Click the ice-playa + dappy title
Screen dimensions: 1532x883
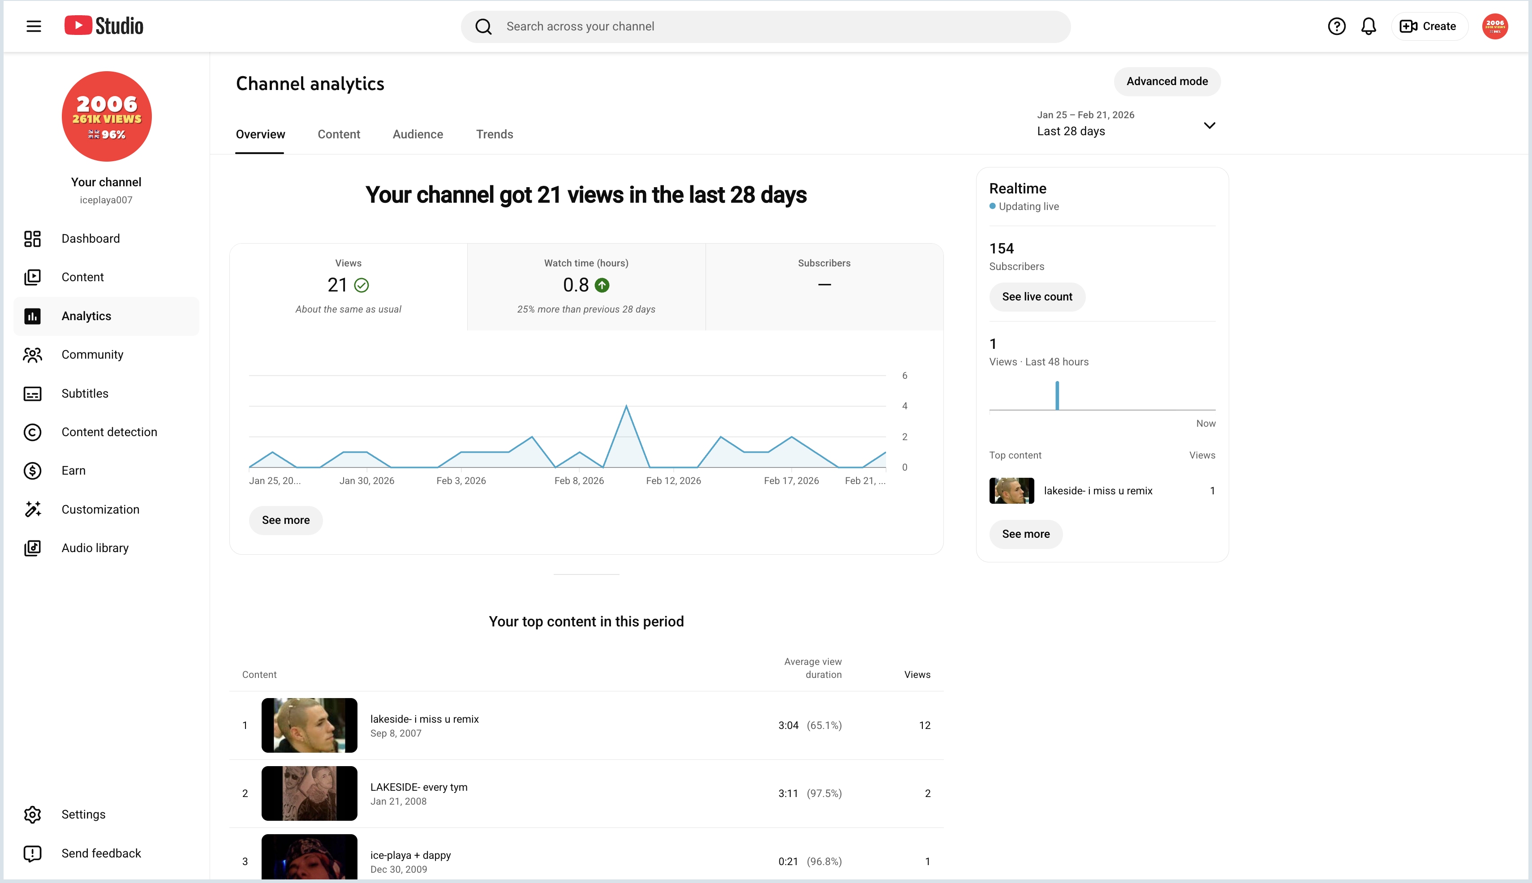point(410,855)
